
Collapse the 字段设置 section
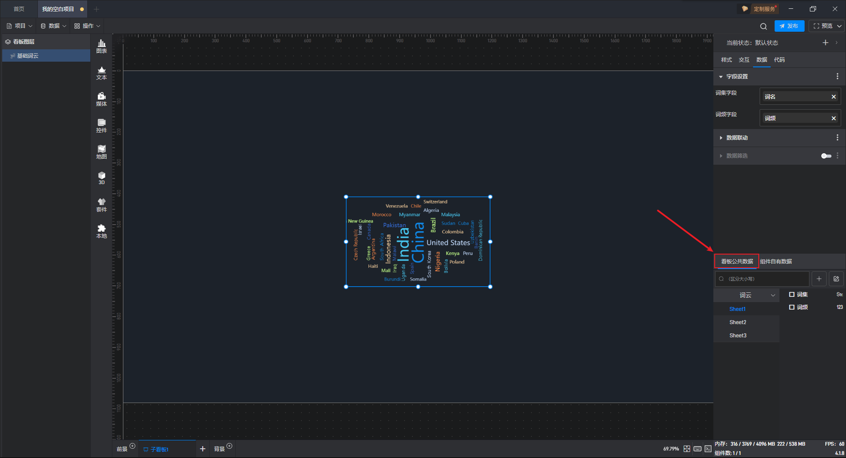click(x=721, y=77)
